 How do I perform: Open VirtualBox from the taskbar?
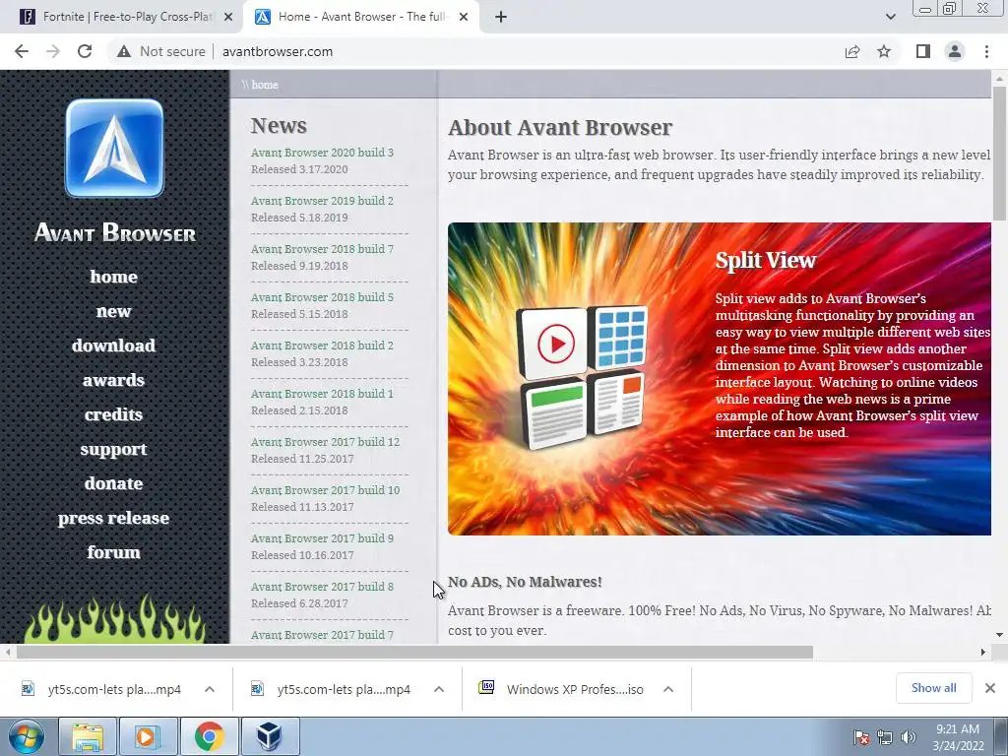[x=269, y=736]
